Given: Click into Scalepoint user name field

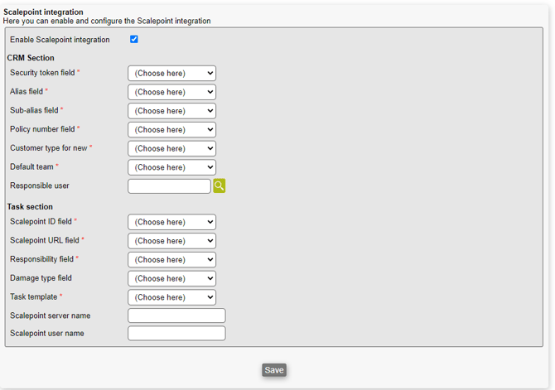Looking at the screenshot, I should [176, 333].
